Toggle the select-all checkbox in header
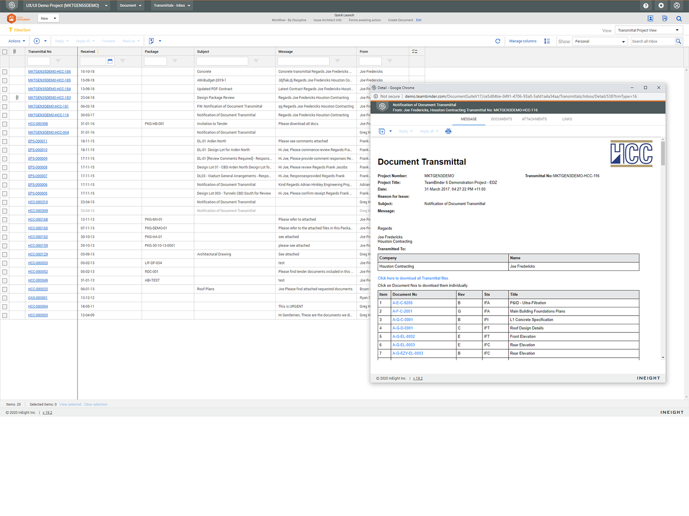 point(5,52)
